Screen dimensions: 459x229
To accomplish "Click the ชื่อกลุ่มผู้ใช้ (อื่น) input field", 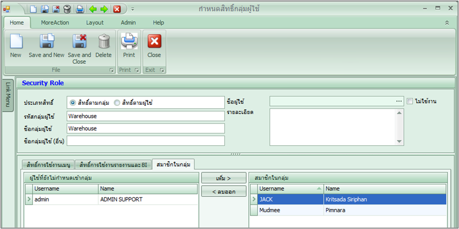I will tap(146, 141).
